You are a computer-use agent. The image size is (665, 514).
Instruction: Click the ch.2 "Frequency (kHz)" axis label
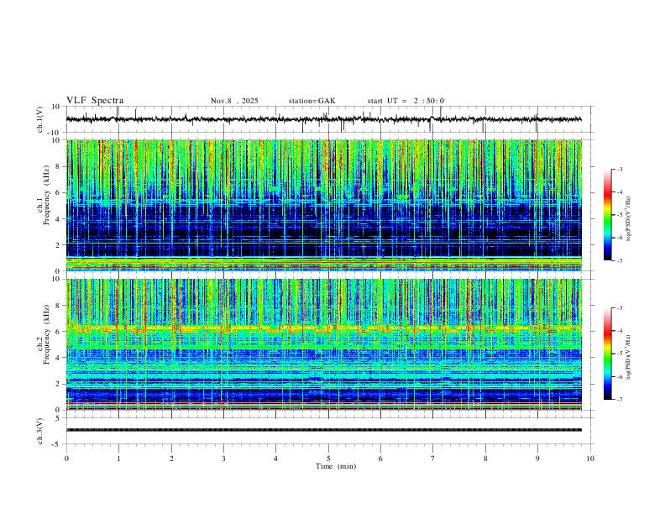[46, 334]
